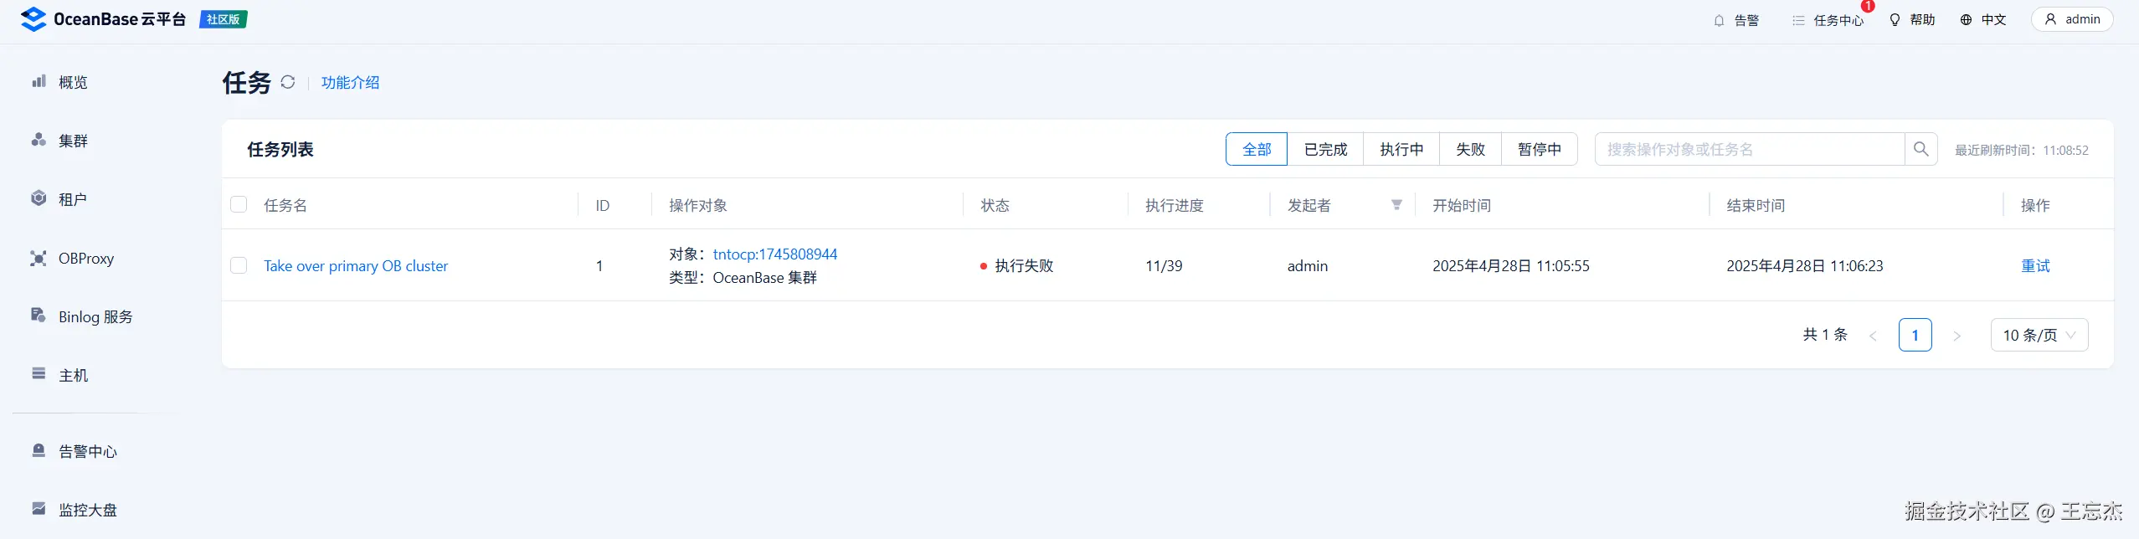Open the admin account menu
This screenshot has width=2139, height=539.
pyautogui.click(x=2072, y=19)
